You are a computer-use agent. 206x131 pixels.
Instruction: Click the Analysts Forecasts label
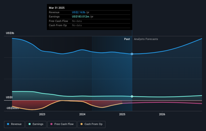click(x=146, y=39)
